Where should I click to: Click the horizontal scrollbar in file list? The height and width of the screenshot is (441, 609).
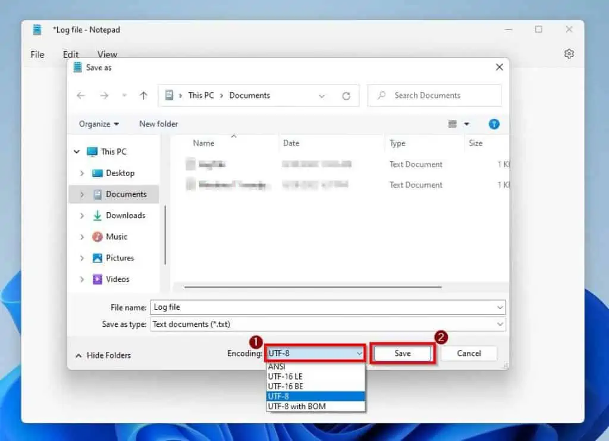[x=313, y=287]
